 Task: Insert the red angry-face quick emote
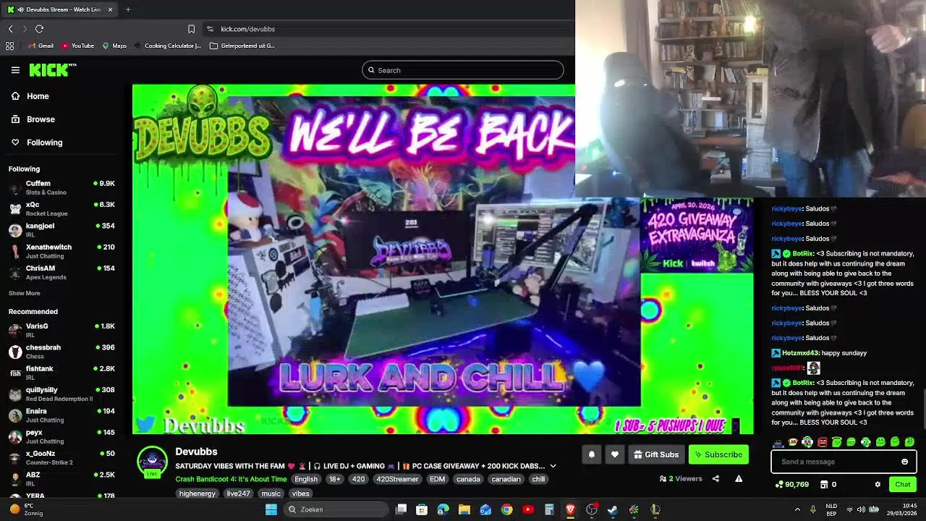coord(822,442)
